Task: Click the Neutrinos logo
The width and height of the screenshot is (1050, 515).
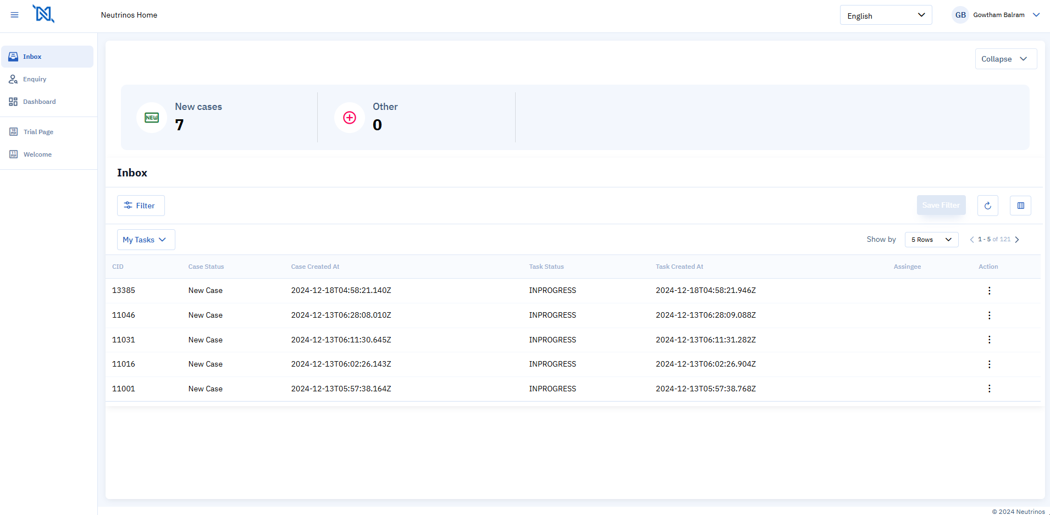Action: click(x=43, y=14)
